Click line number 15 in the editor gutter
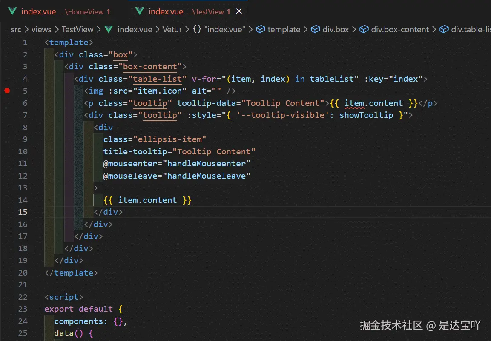 (x=23, y=212)
